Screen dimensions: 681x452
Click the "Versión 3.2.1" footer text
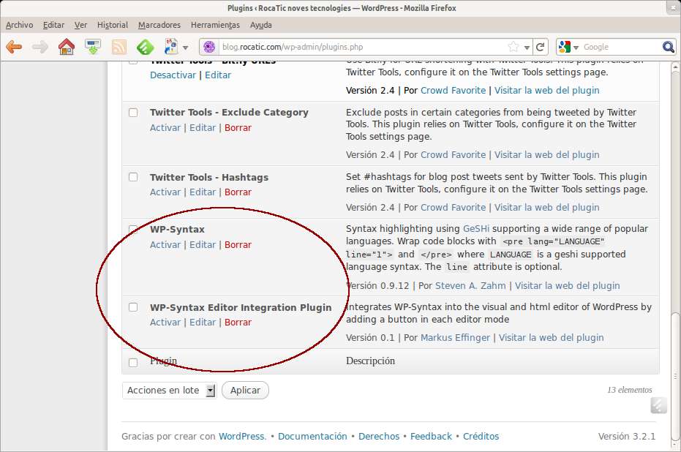point(627,437)
